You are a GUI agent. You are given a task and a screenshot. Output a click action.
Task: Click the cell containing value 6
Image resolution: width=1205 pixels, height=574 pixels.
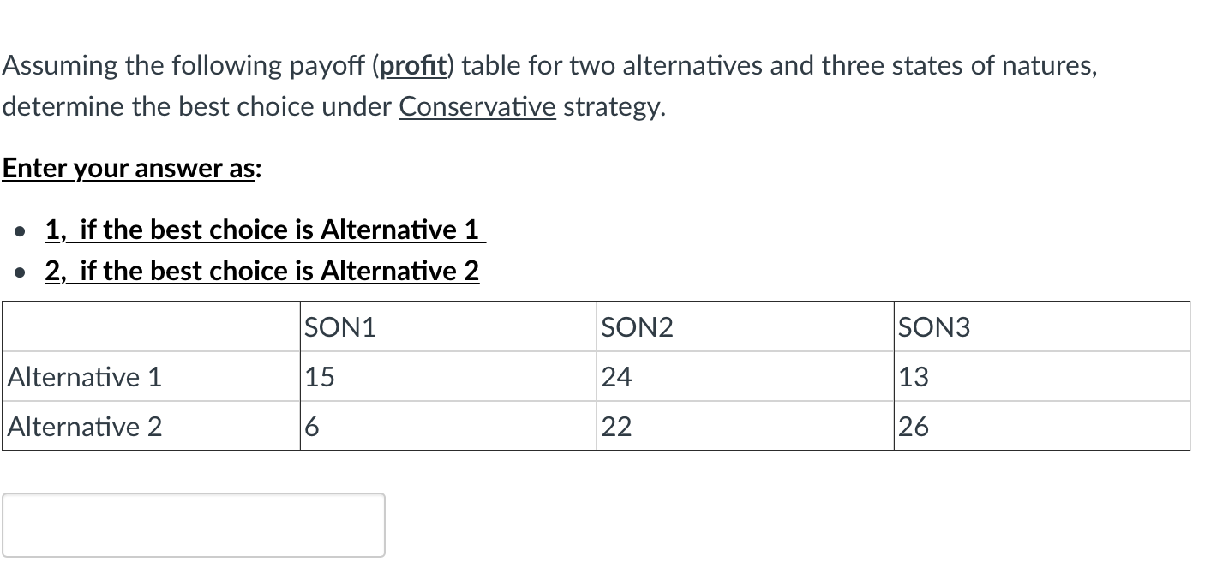click(x=310, y=427)
